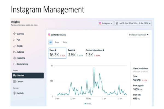Click the Results chart icon
Screen dimensions: 164x109
tap(14, 46)
